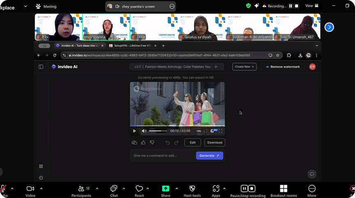
Task: Change playback speed 1.00x
Action: pyautogui.click(x=198, y=131)
